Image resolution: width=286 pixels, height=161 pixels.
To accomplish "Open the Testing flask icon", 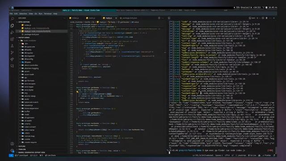I will pos(12,46).
